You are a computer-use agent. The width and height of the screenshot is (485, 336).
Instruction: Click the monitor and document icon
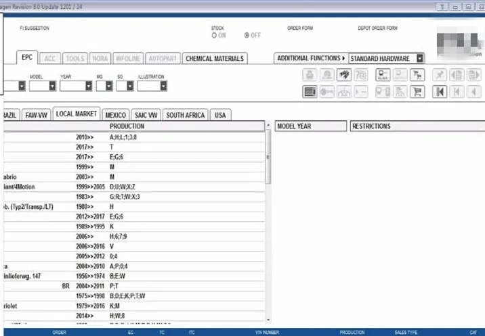pyautogui.click(x=383, y=92)
